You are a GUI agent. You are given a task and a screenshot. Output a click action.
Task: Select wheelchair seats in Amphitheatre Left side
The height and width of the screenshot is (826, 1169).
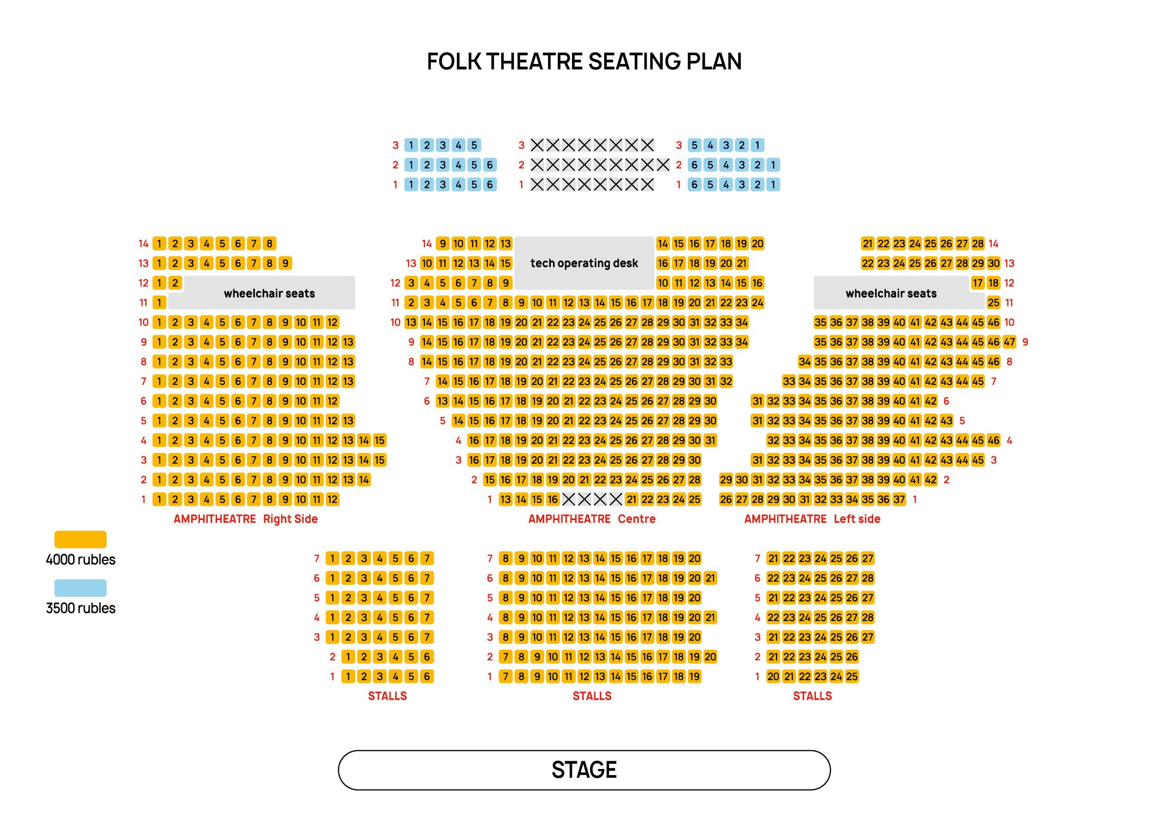(x=891, y=293)
